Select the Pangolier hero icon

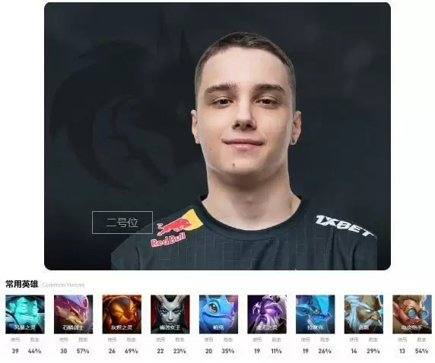(73, 314)
